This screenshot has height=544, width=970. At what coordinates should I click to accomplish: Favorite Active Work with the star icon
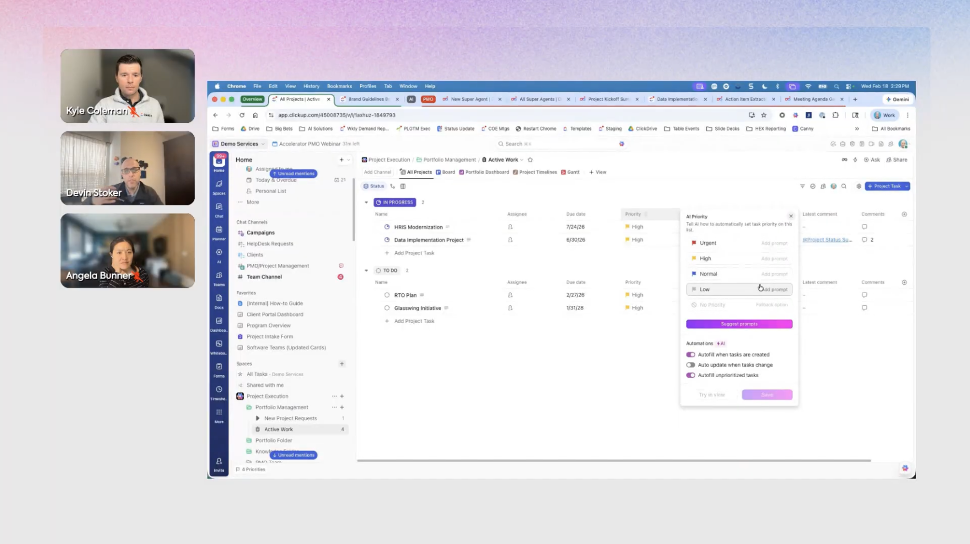pyautogui.click(x=530, y=160)
